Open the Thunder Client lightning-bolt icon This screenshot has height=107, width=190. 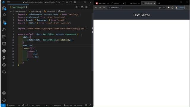4,65
